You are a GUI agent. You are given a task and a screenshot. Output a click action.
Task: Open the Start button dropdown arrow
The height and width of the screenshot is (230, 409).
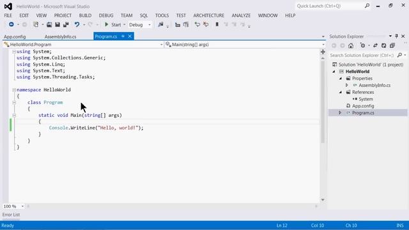[125, 24]
